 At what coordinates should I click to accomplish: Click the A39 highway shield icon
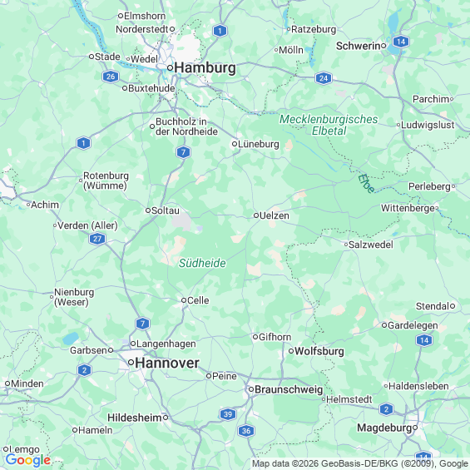coord(228,414)
